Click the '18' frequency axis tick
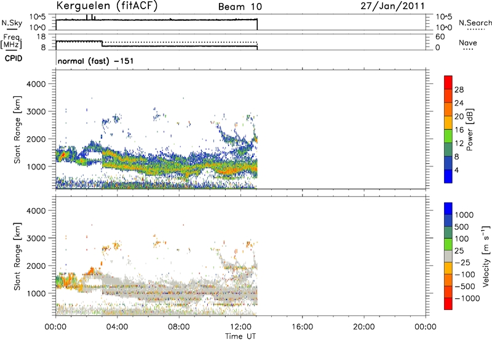Screen dimensions: 492x340 pos(41,37)
